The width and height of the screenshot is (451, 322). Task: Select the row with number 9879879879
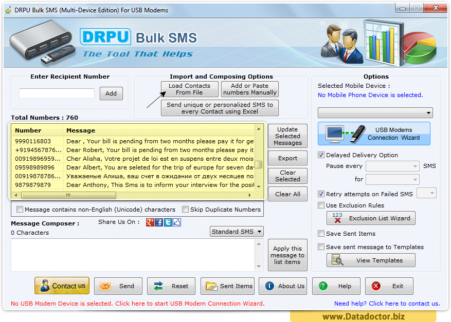pyautogui.click(x=133, y=185)
